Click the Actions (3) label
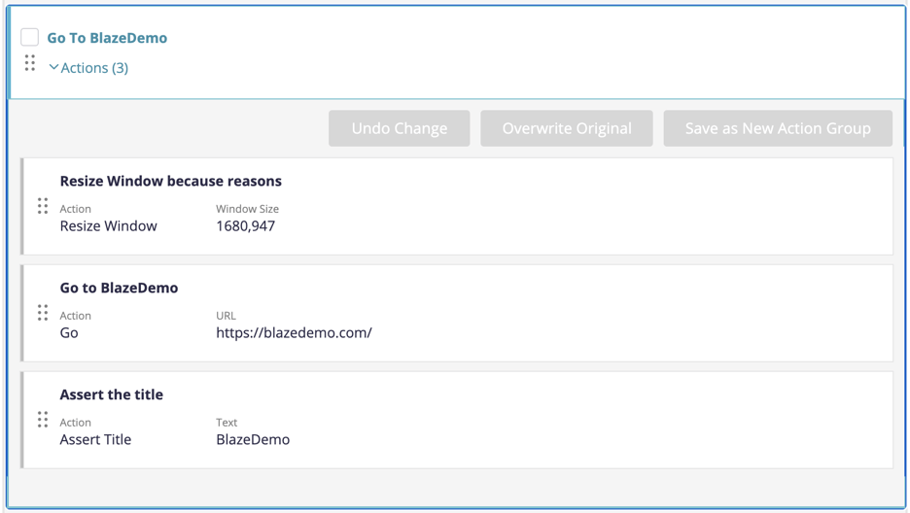This screenshot has width=910, height=513. coord(94,68)
